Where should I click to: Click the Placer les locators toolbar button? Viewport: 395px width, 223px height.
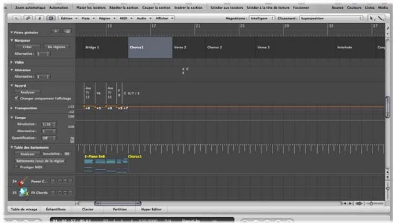(91, 8)
